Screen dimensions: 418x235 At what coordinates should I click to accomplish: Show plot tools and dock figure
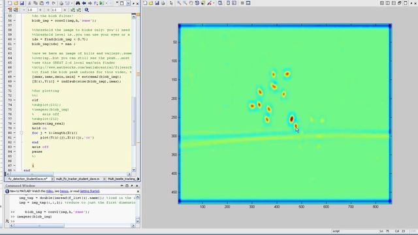[248, 3]
